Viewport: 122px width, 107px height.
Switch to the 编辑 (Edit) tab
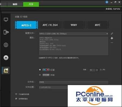click(x=15, y=4)
